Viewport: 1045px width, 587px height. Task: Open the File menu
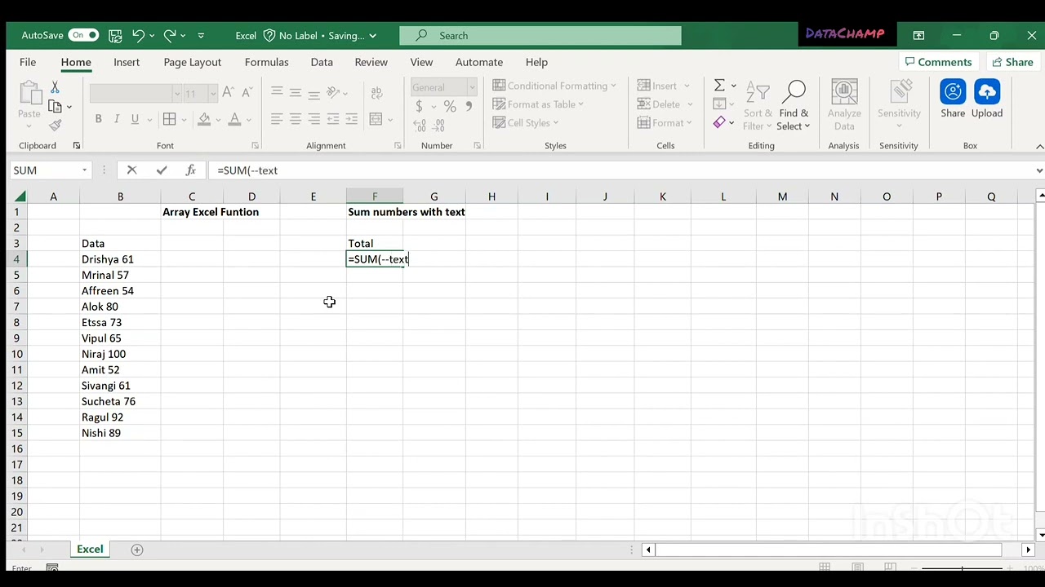point(28,62)
